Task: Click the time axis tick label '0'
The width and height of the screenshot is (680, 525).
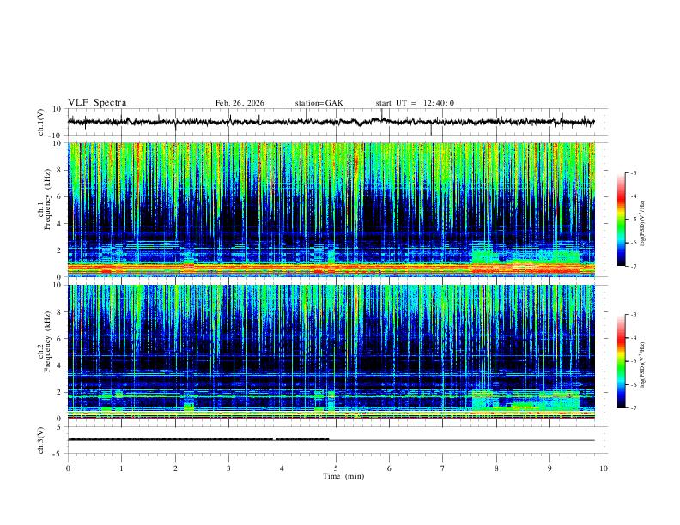Action: coord(68,468)
